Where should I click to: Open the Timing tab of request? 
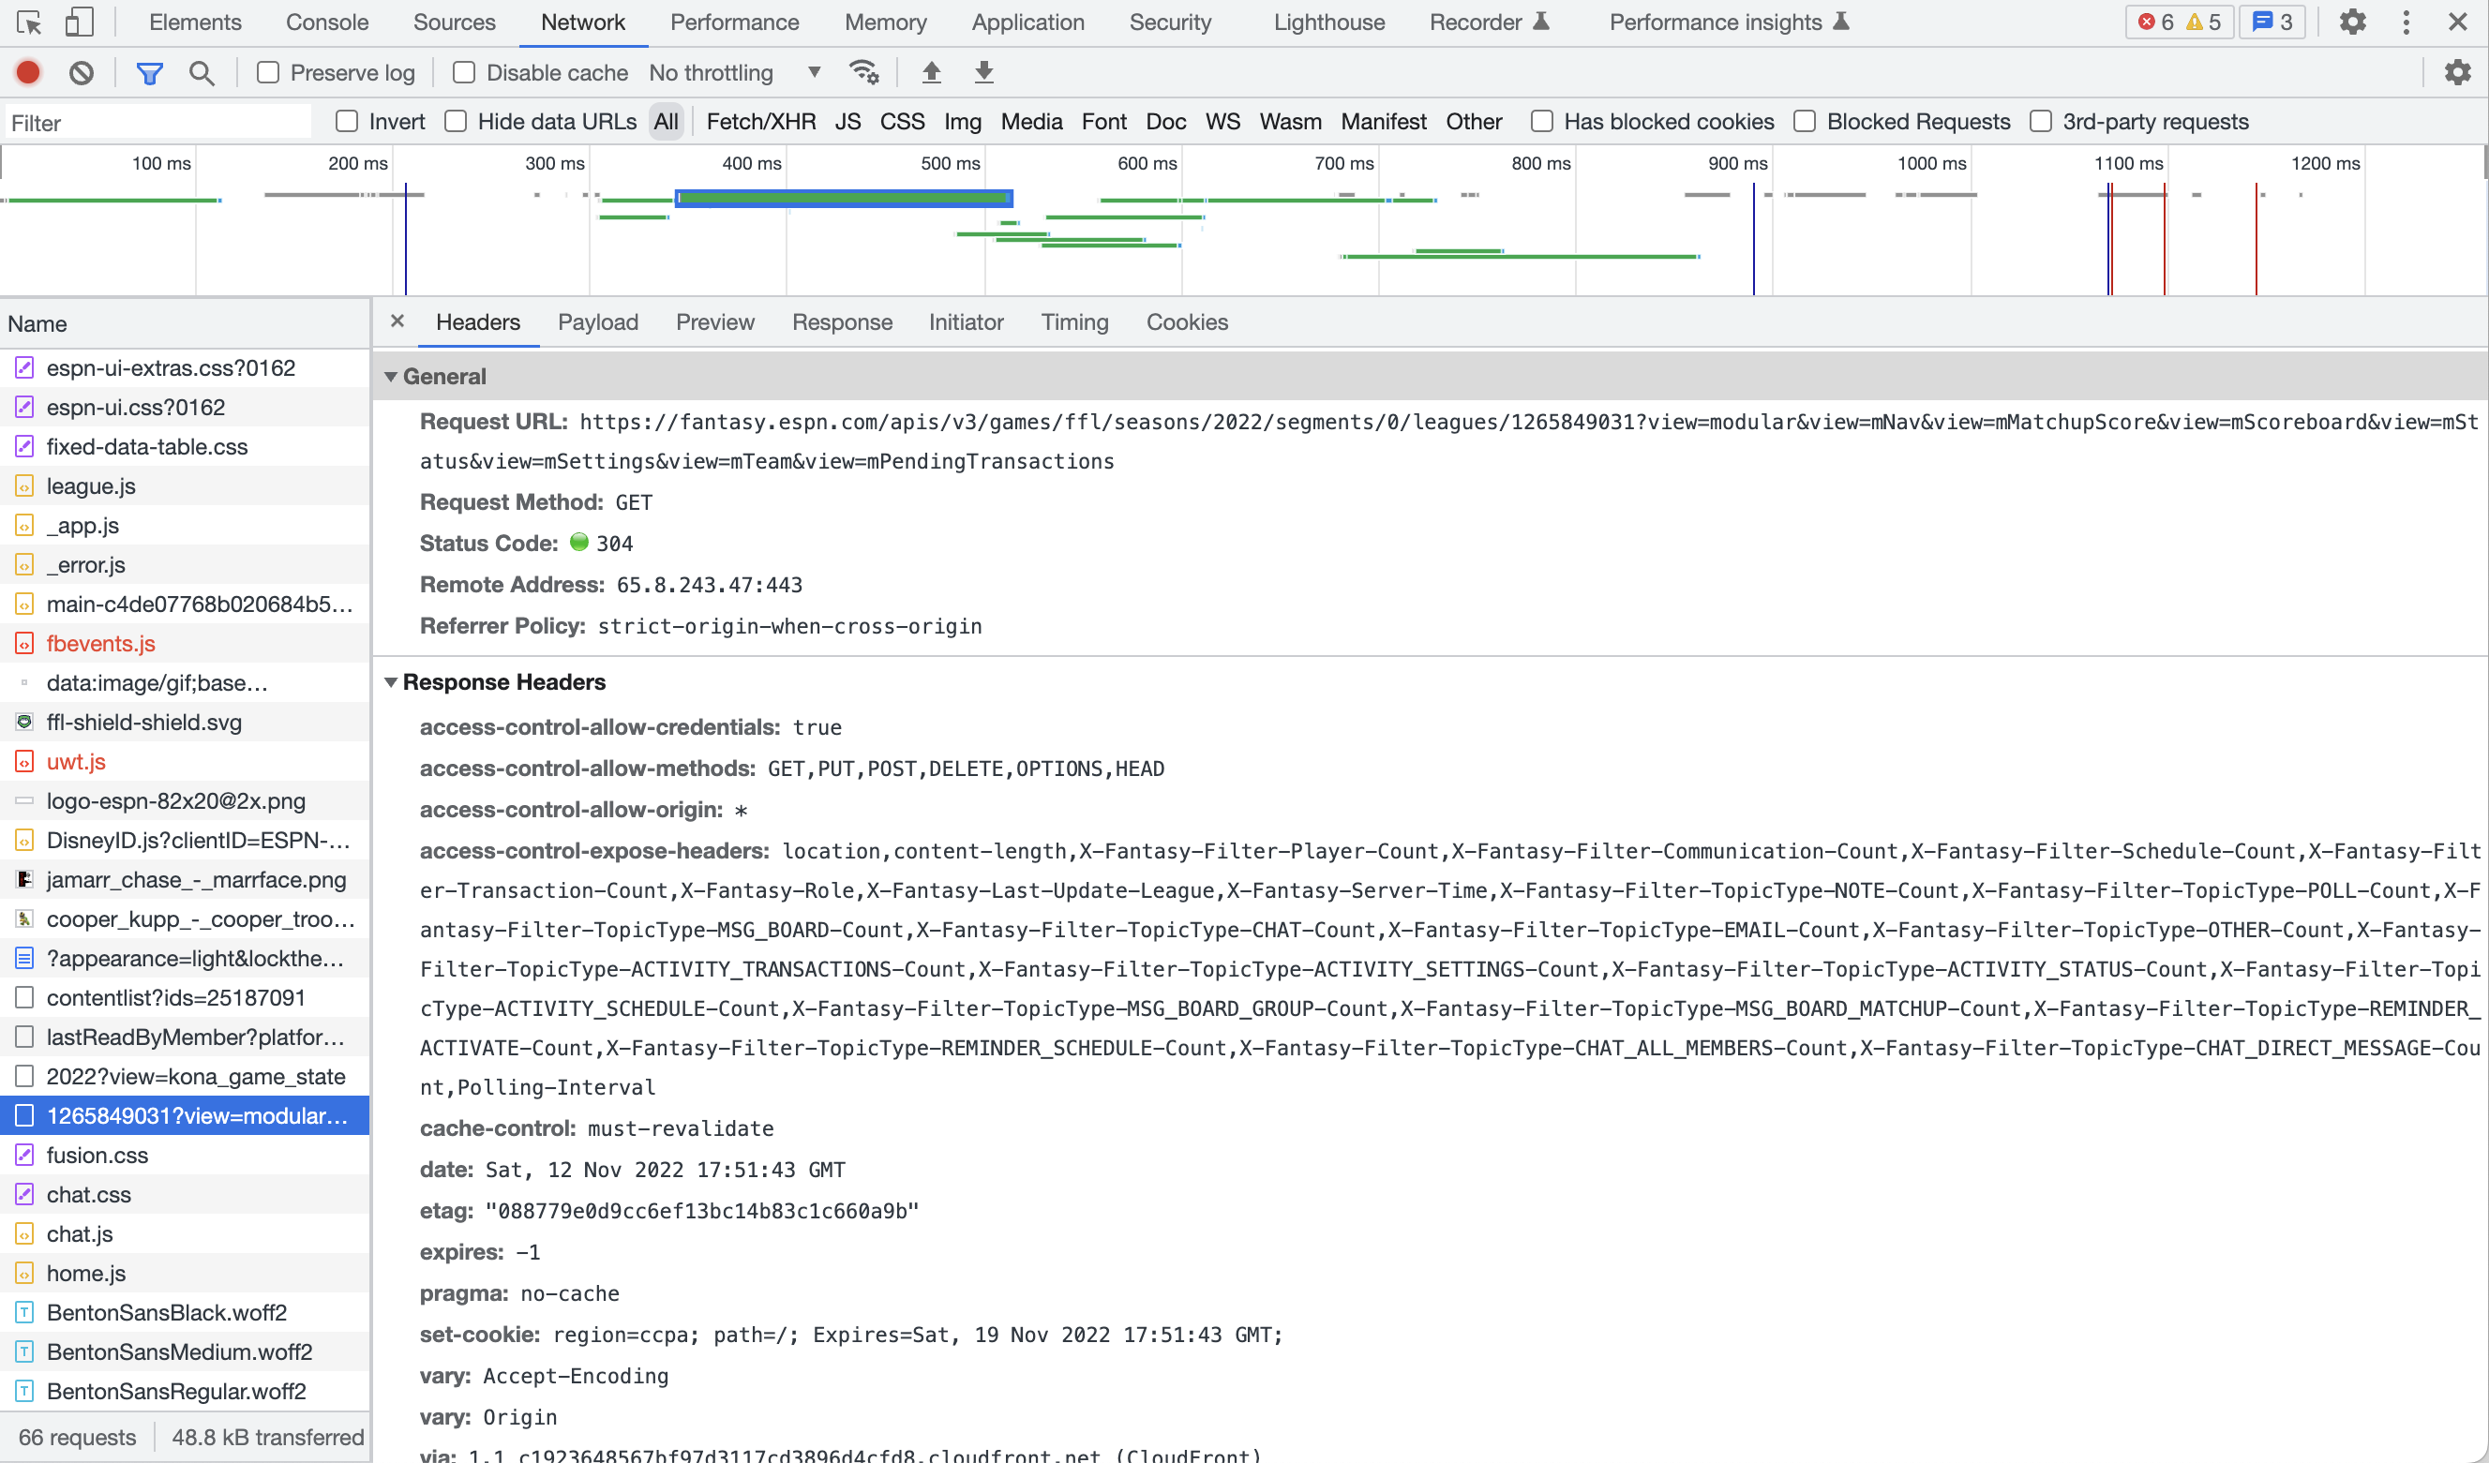(x=1074, y=321)
